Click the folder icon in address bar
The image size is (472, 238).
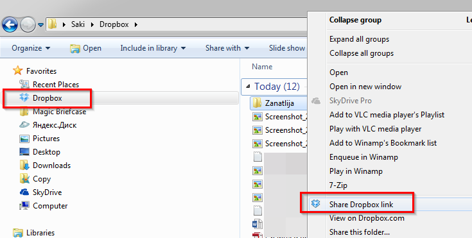tap(53, 24)
